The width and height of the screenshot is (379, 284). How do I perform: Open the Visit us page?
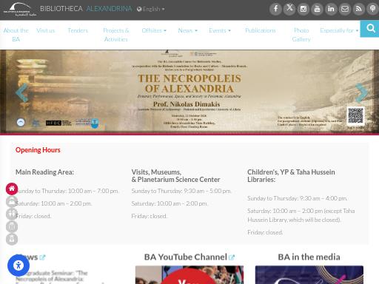[x=46, y=30]
